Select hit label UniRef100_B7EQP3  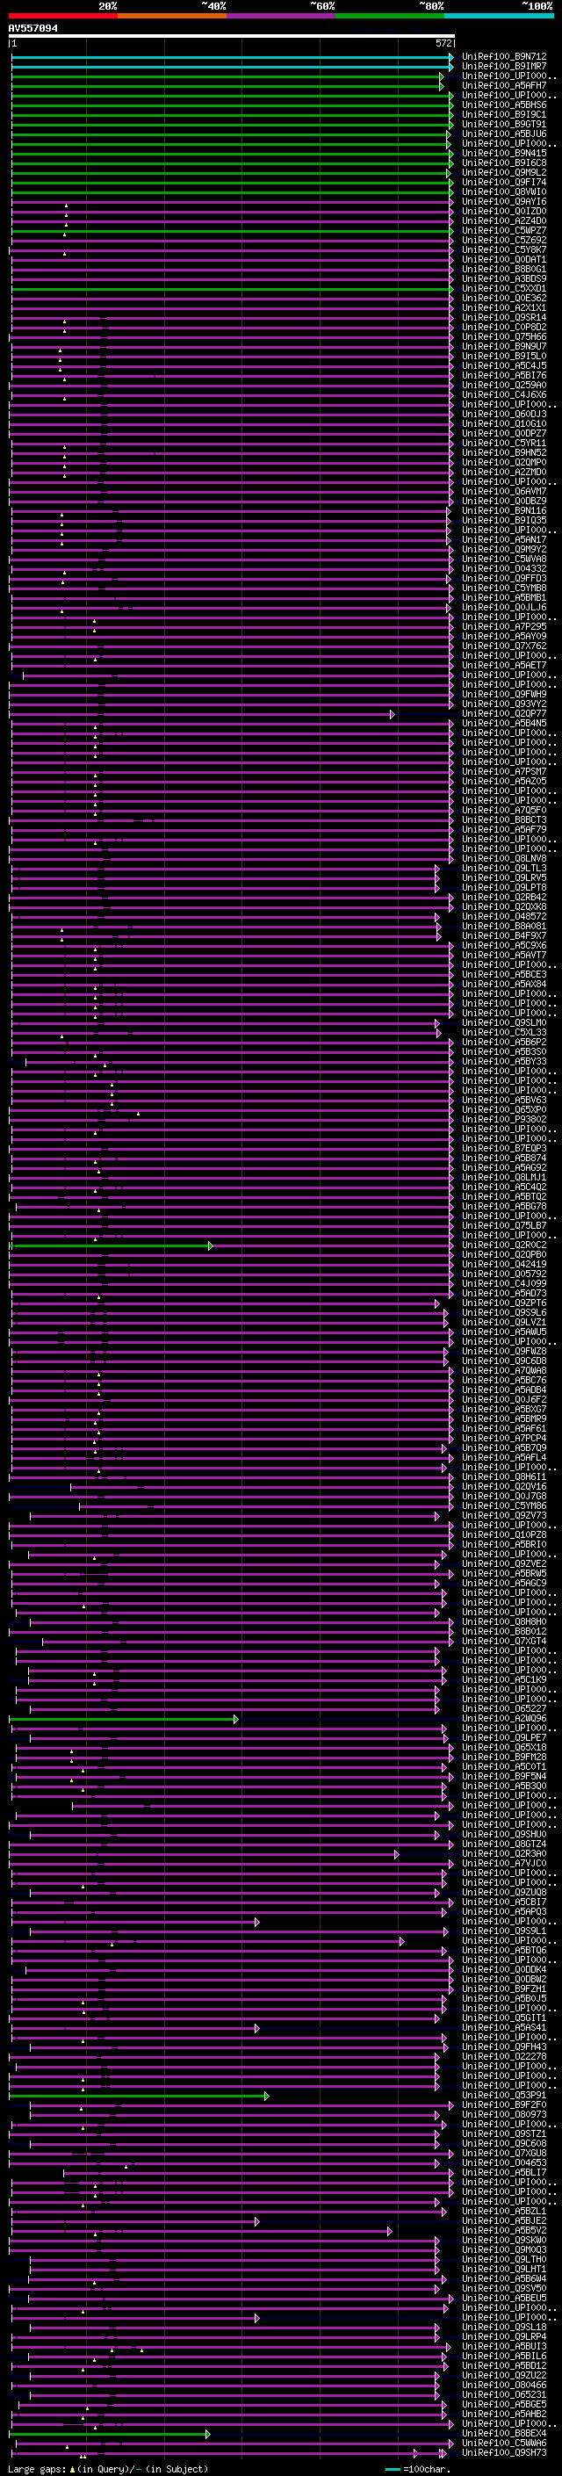click(x=504, y=1148)
